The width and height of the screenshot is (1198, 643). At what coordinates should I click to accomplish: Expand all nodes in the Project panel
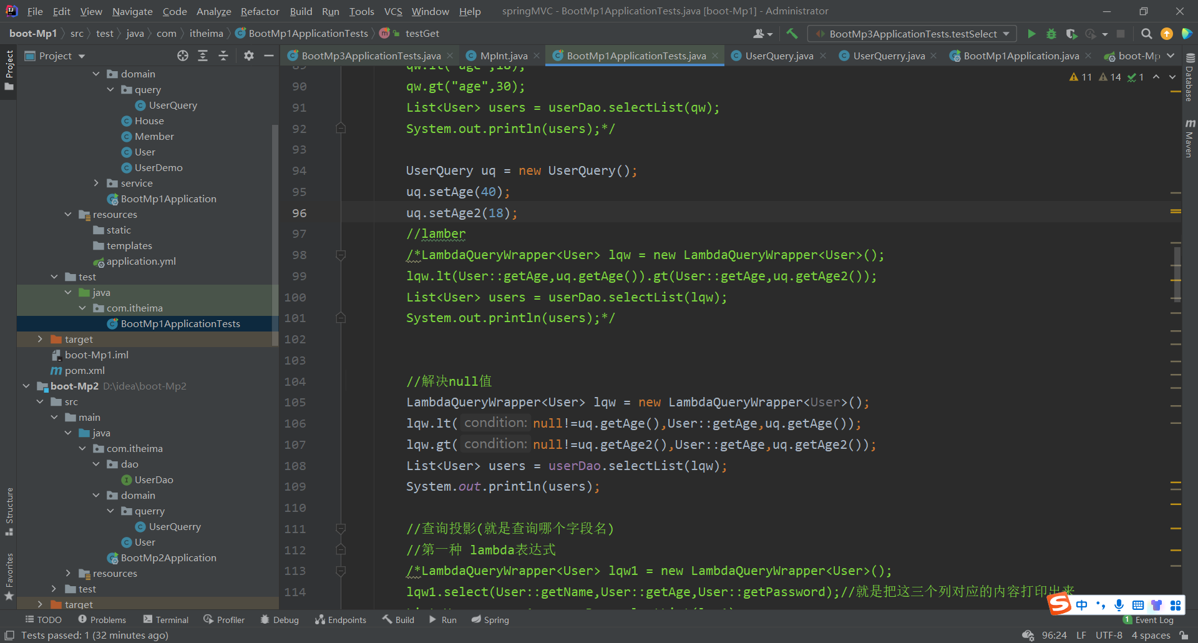point(203,56)
